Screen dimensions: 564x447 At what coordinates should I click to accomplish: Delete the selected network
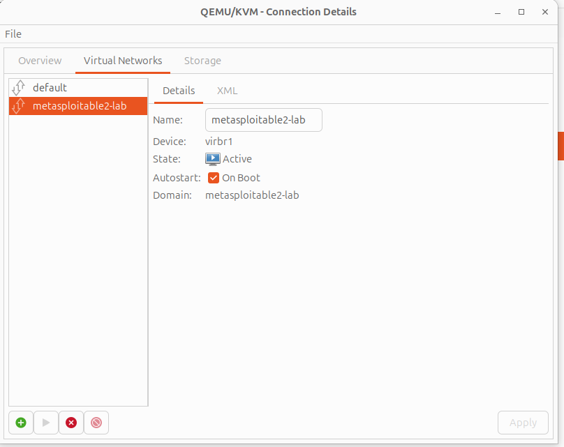96,423
